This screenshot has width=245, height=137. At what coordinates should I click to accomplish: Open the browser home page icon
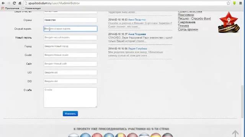pos(20,3)
